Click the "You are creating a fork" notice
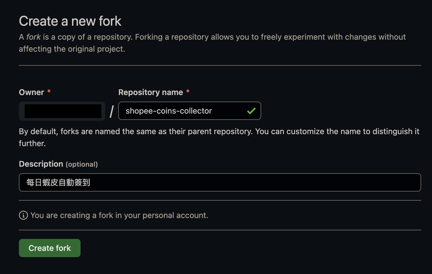The width and height of the screenshot is (432, 274). pos(119,215)
